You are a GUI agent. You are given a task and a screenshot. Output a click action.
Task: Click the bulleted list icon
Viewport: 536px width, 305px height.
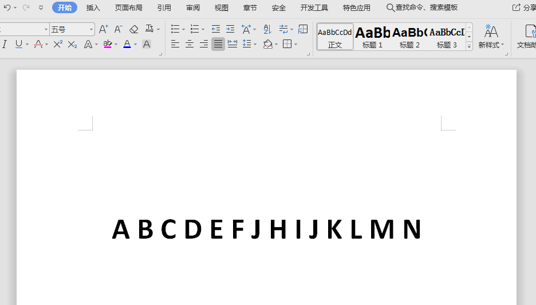click(x=175, y=29)
